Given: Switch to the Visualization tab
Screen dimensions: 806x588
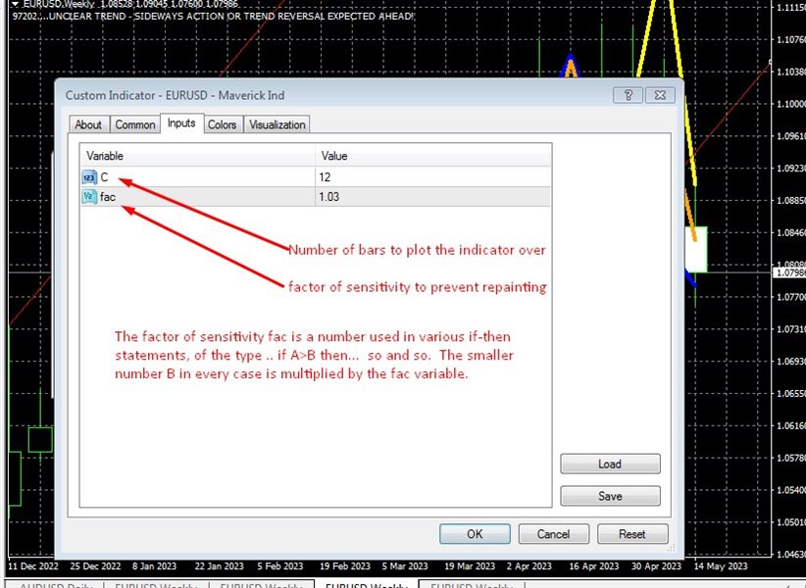Looking at the screenshot, I should tap(277, 124).
